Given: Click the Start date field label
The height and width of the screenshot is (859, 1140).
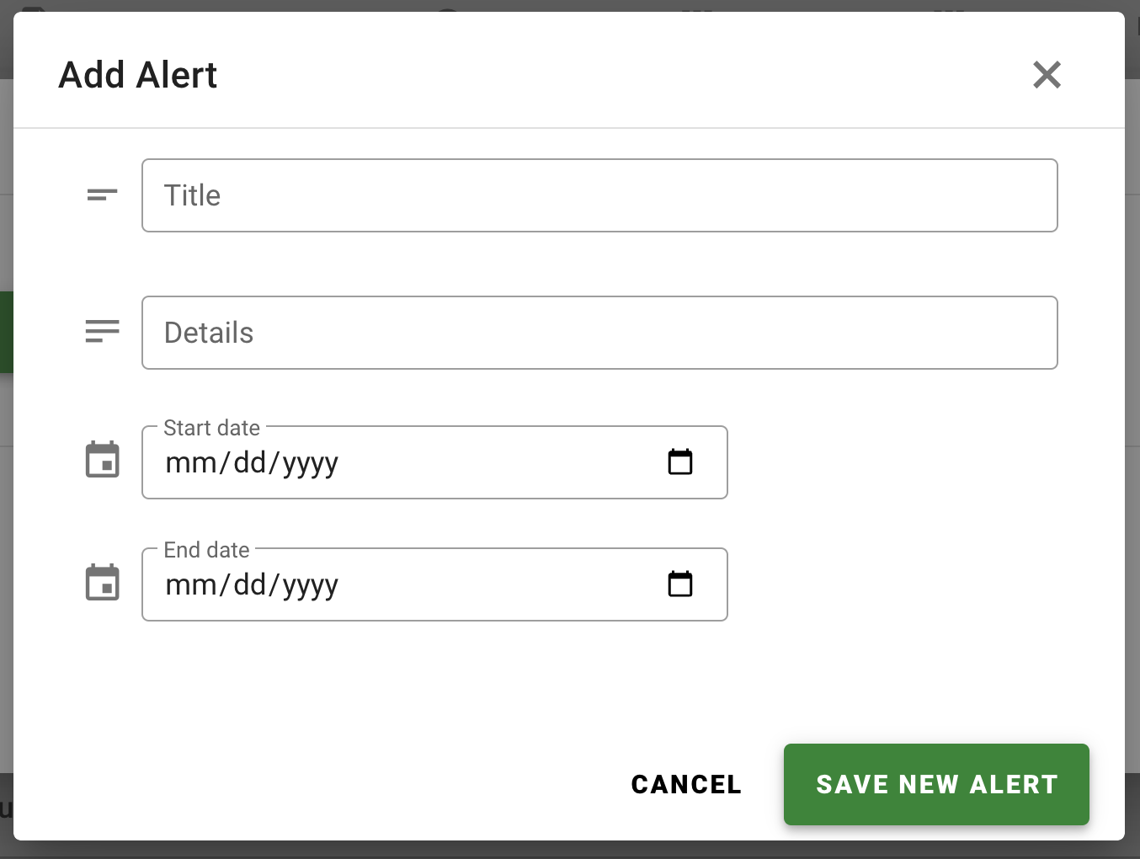Looking at the screenshot, I should pos(211,428).
